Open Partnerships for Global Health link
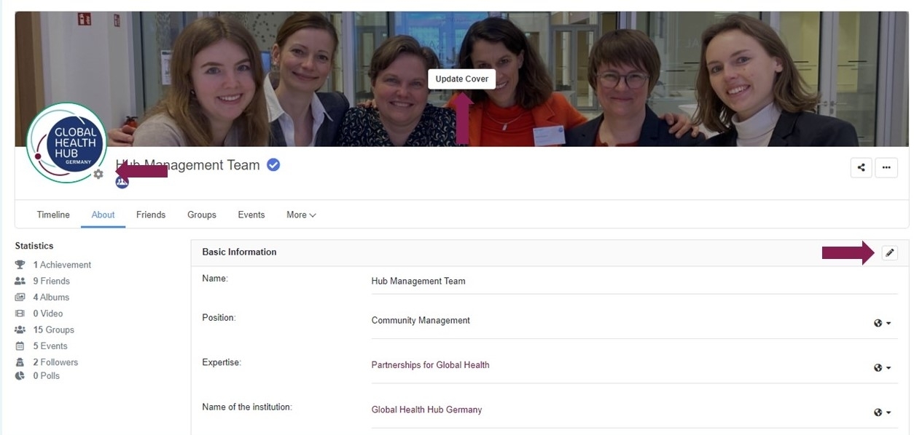 click(x=430, y=365)
